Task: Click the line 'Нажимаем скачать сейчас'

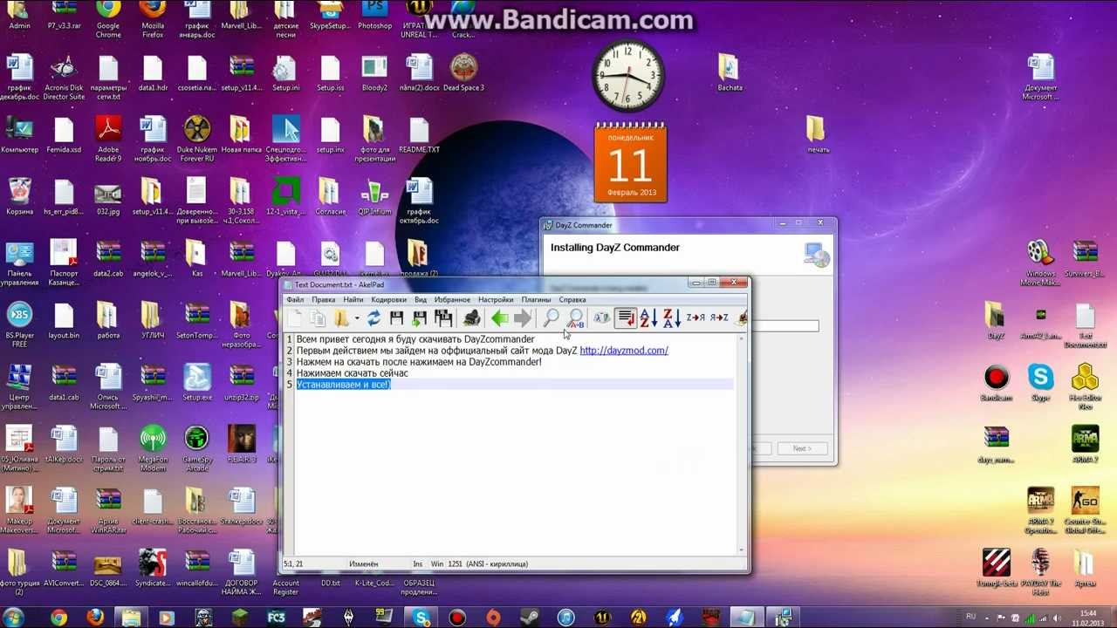Action: coord(353,373)
